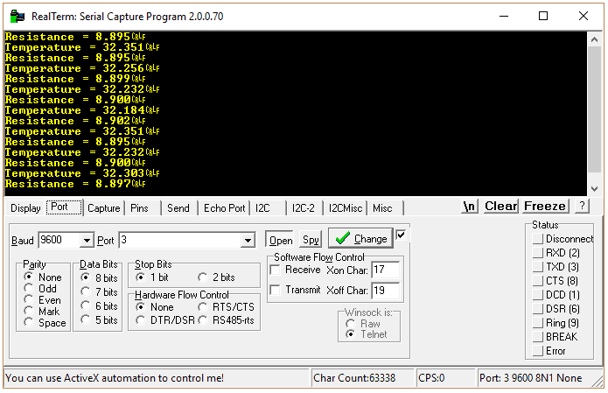
Task: Choose 2 bits stop bits option
Action: [203, 277]
